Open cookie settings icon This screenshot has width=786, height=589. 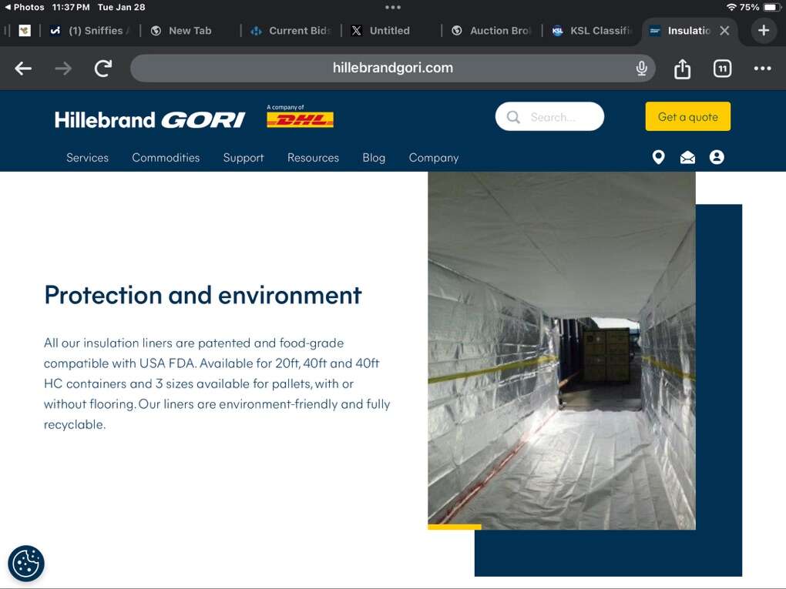[26, 563]
